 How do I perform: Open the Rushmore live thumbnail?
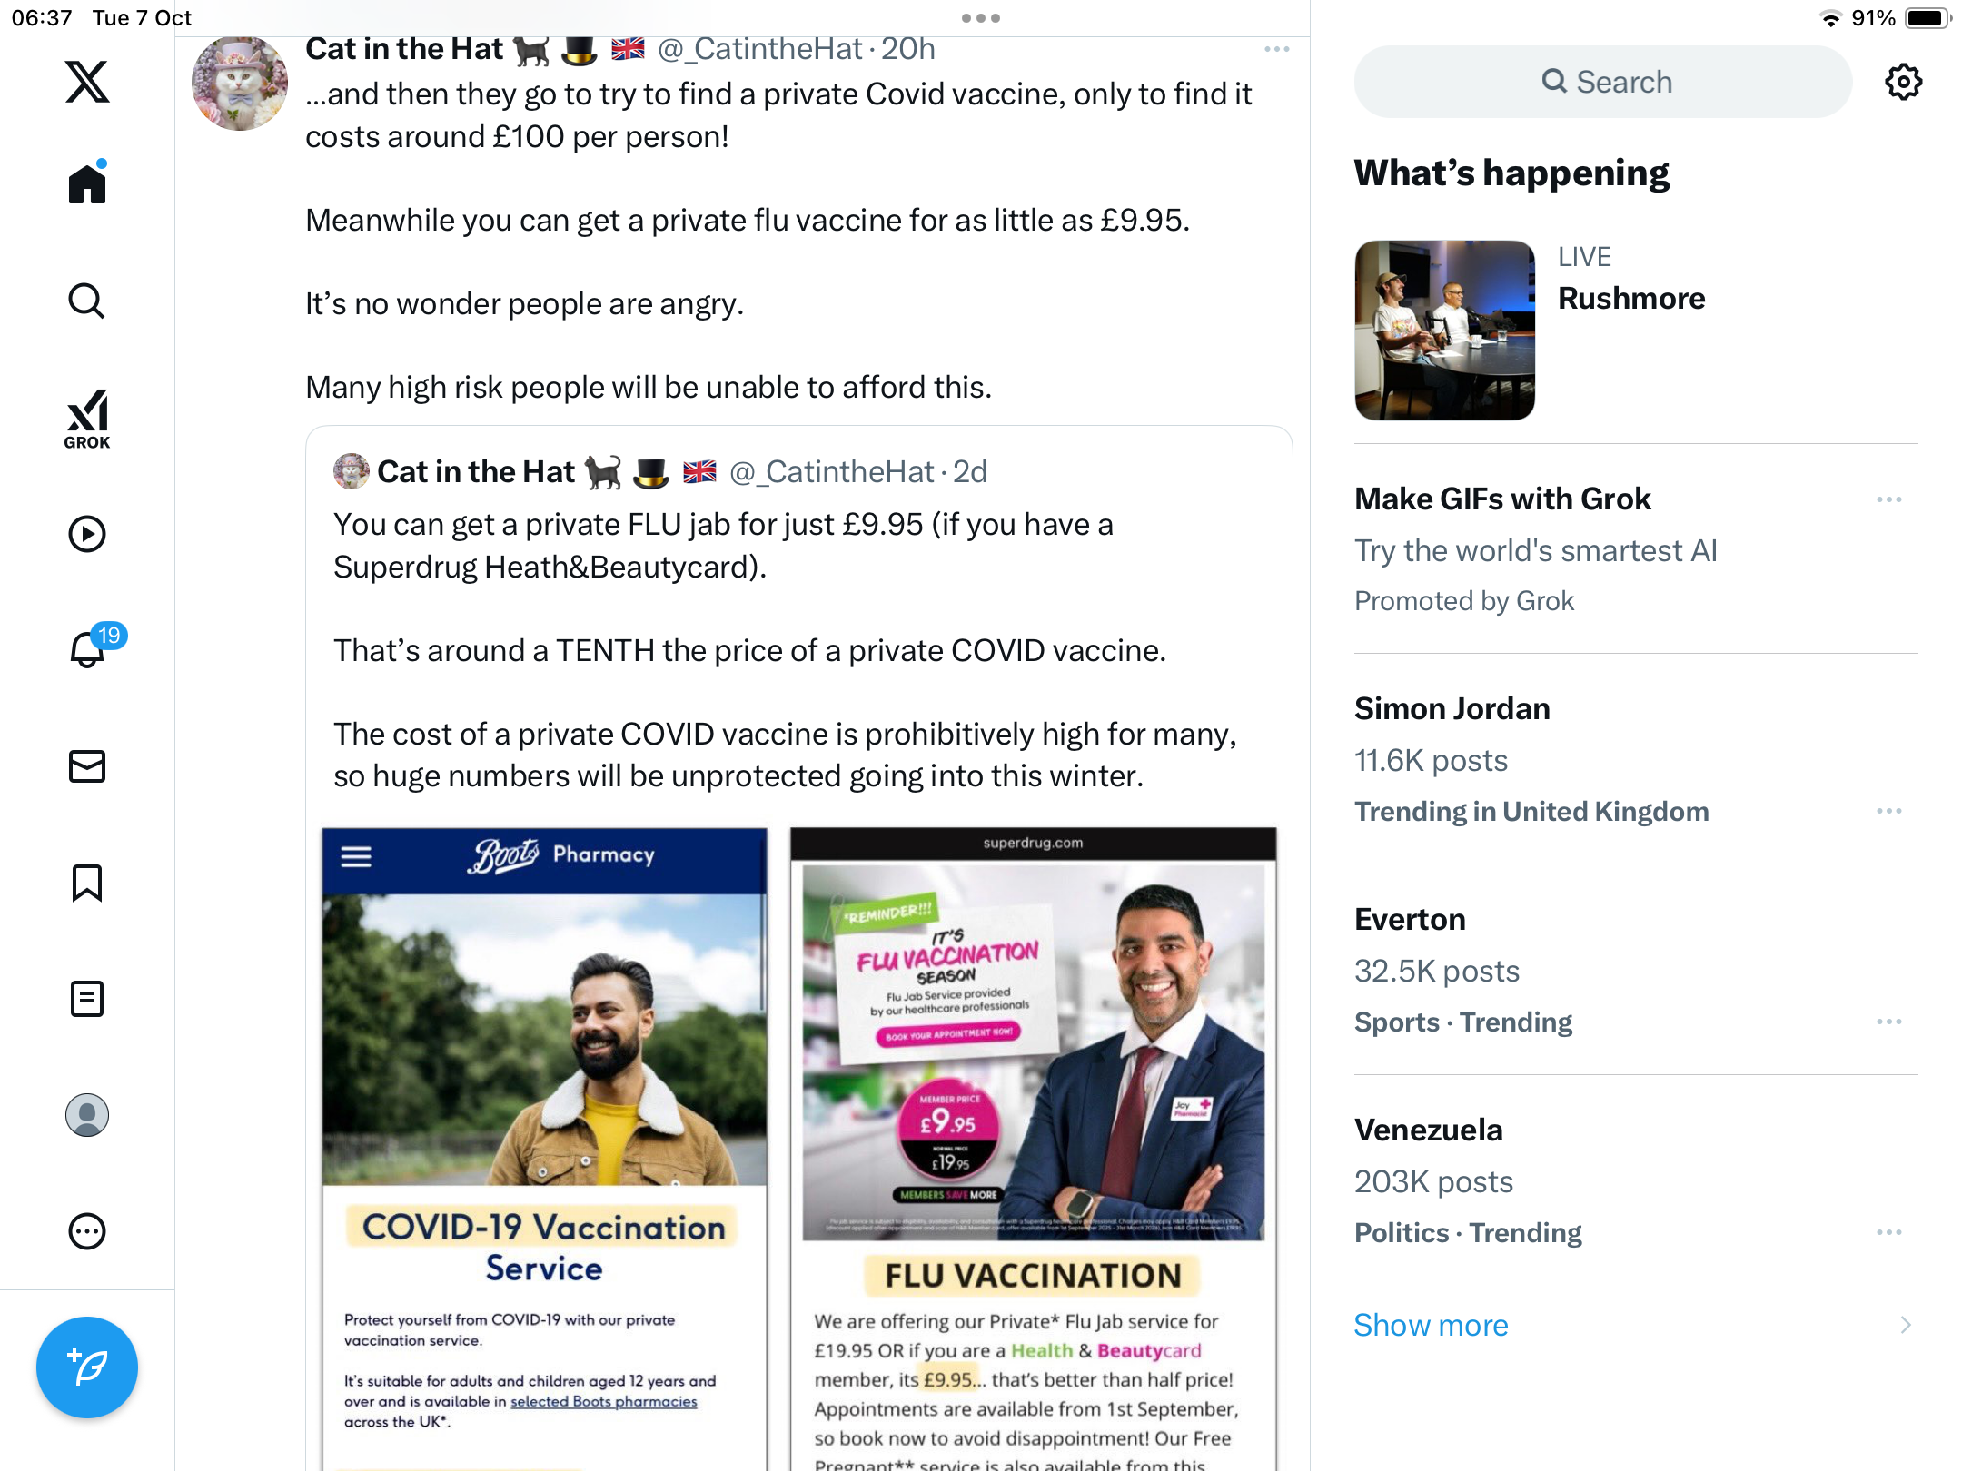coord(1444,330)
